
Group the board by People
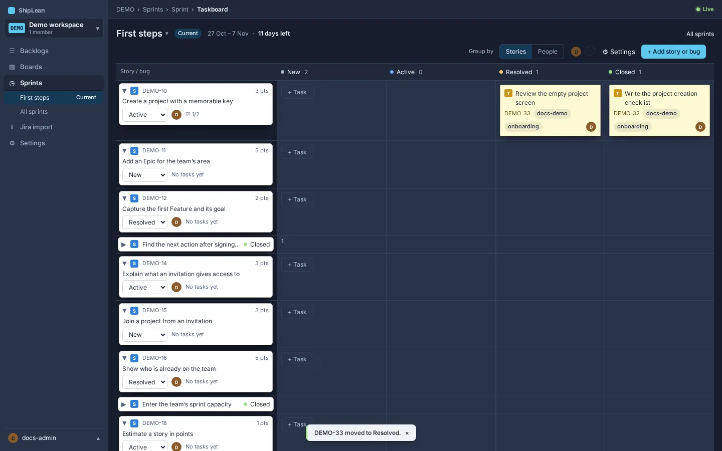(548, 52)
